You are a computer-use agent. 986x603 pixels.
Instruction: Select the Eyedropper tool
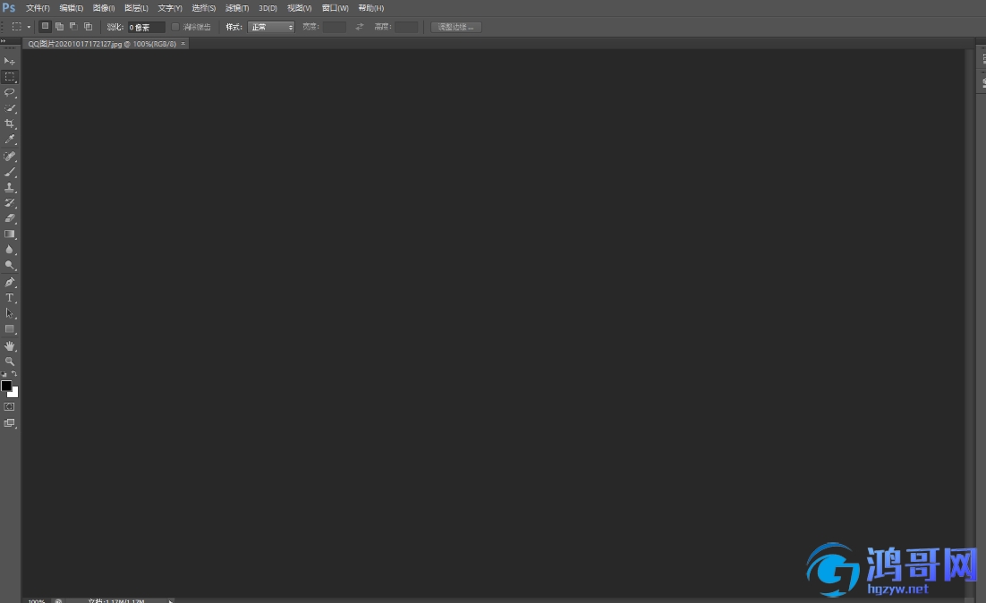(10, 140)
